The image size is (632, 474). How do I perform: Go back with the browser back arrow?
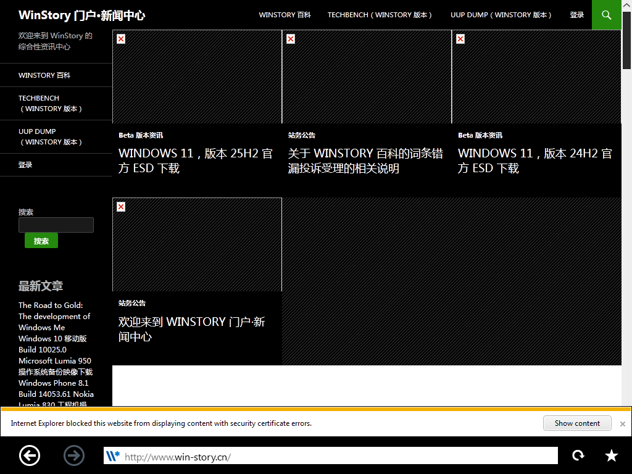point(30,455)
